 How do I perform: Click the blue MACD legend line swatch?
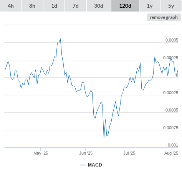click(83, 165)
